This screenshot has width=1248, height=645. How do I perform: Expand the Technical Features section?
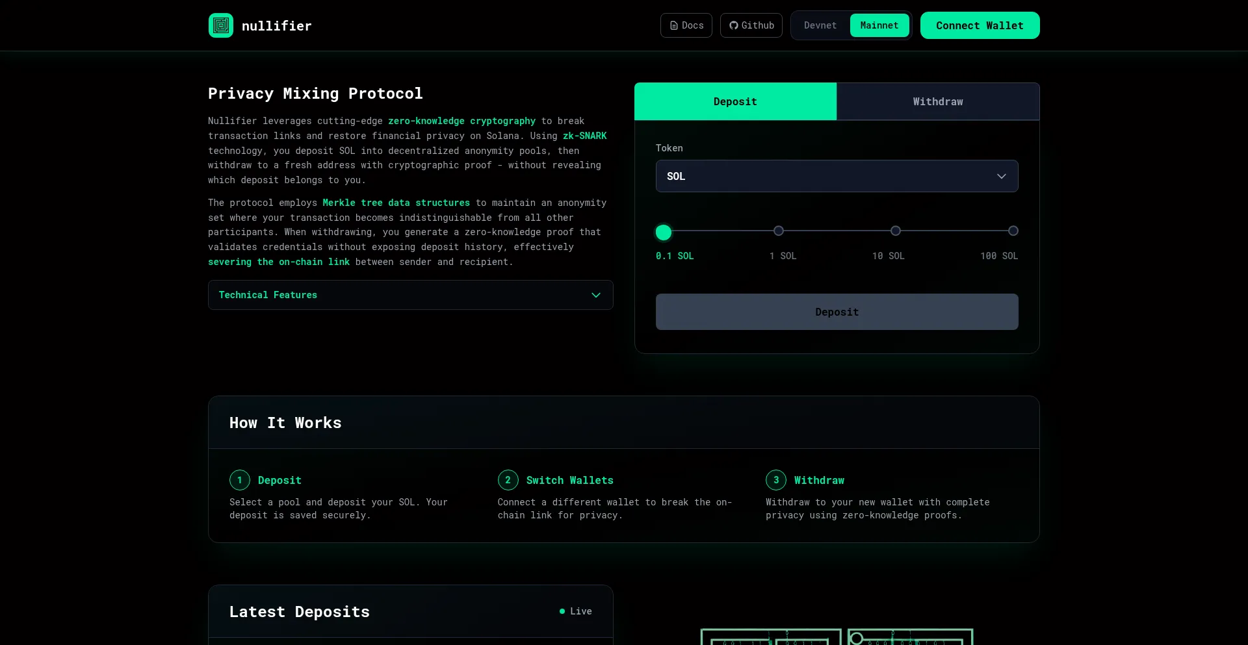pyautogui.click(x=410, y=295)
